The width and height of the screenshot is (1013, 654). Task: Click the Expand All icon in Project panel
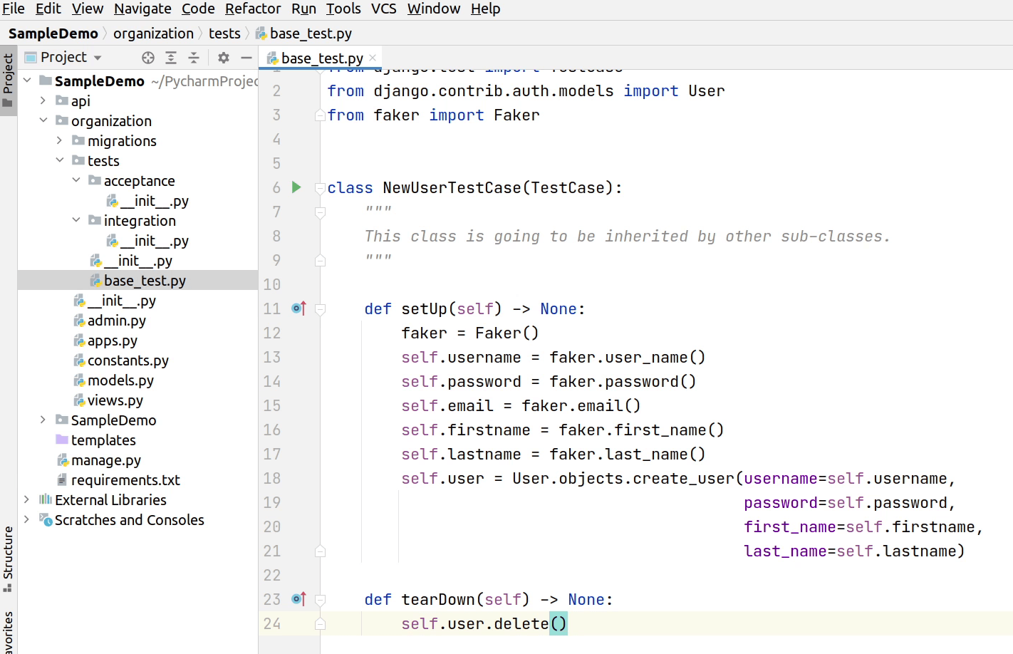[171, 58]
